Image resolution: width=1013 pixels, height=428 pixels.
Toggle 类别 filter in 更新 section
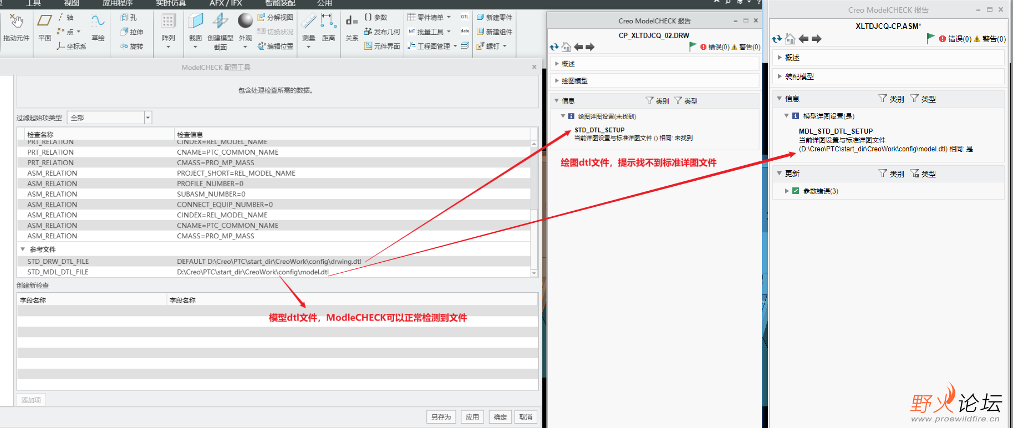click(x=891, y=174)
